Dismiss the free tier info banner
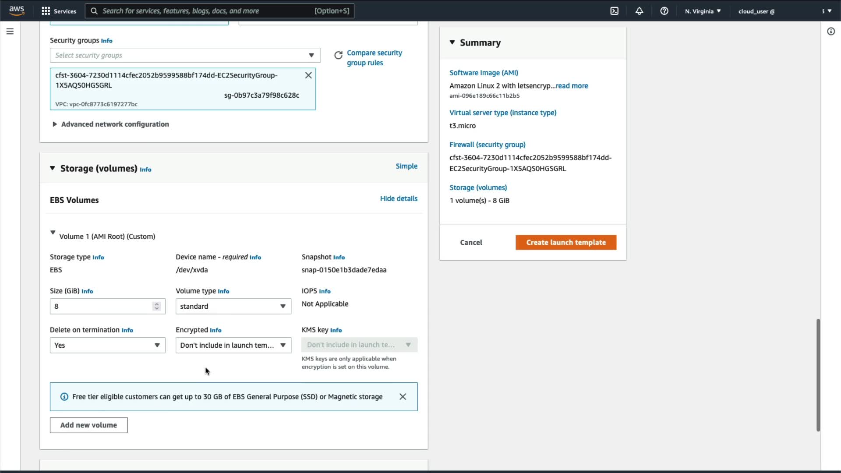The height and width of the screenshot is (473, 841). pyautogui.click(x=403, y=397)
